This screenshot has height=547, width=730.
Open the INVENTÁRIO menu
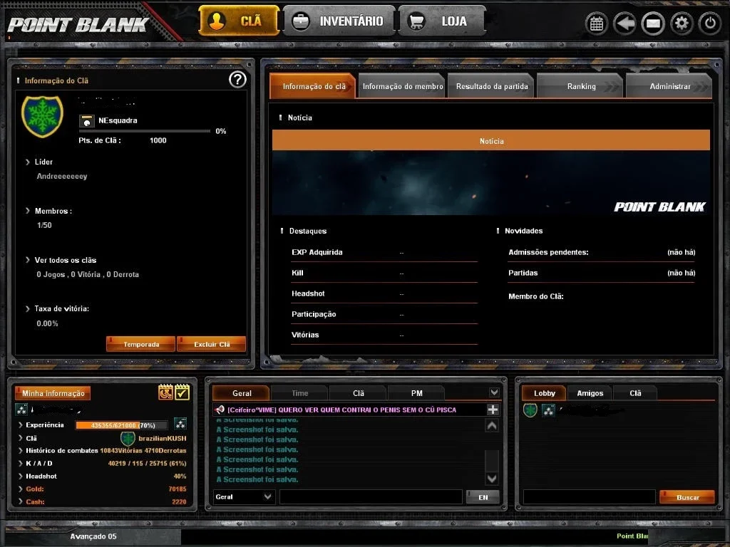(339, 21)
